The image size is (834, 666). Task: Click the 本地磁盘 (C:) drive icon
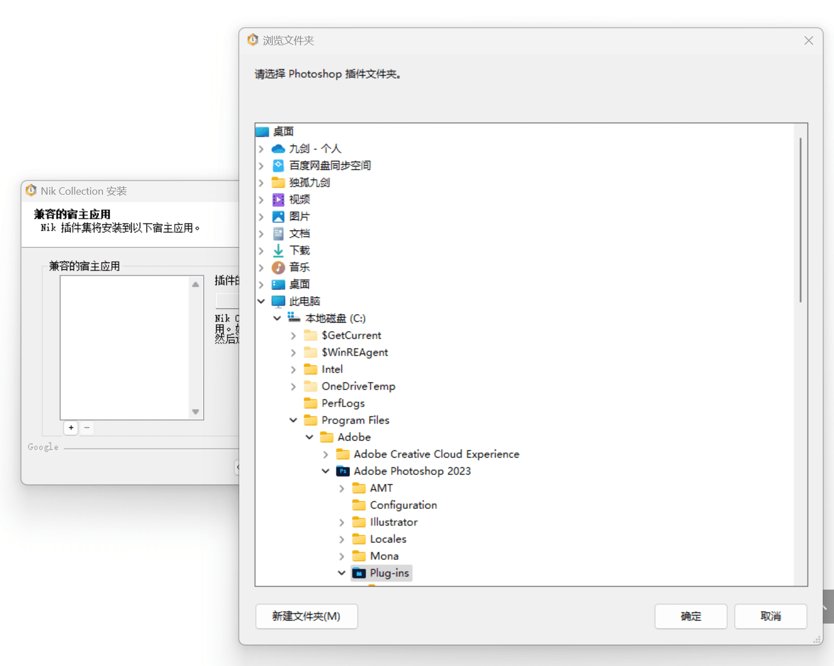click(294, 318)
